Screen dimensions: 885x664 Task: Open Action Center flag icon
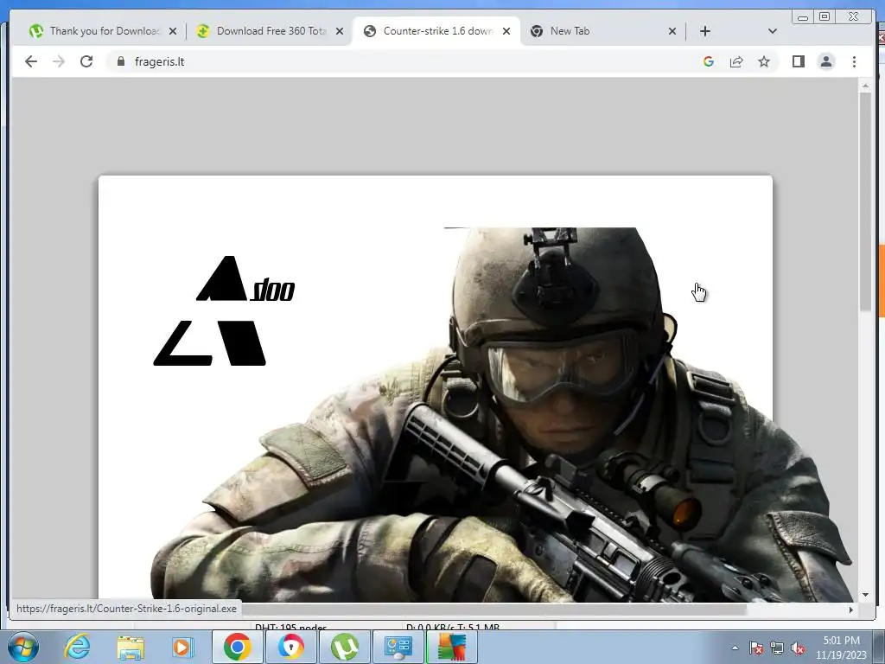(x=755, y=648)
